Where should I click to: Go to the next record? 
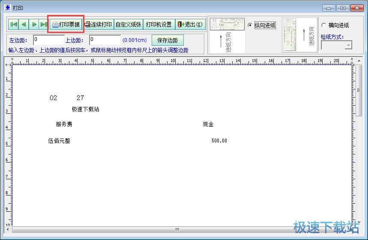(x=34, y=24)
